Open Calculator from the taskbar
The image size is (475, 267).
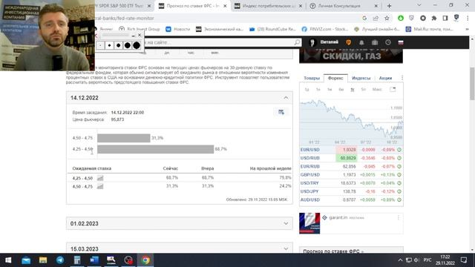[x=77, y=260]
